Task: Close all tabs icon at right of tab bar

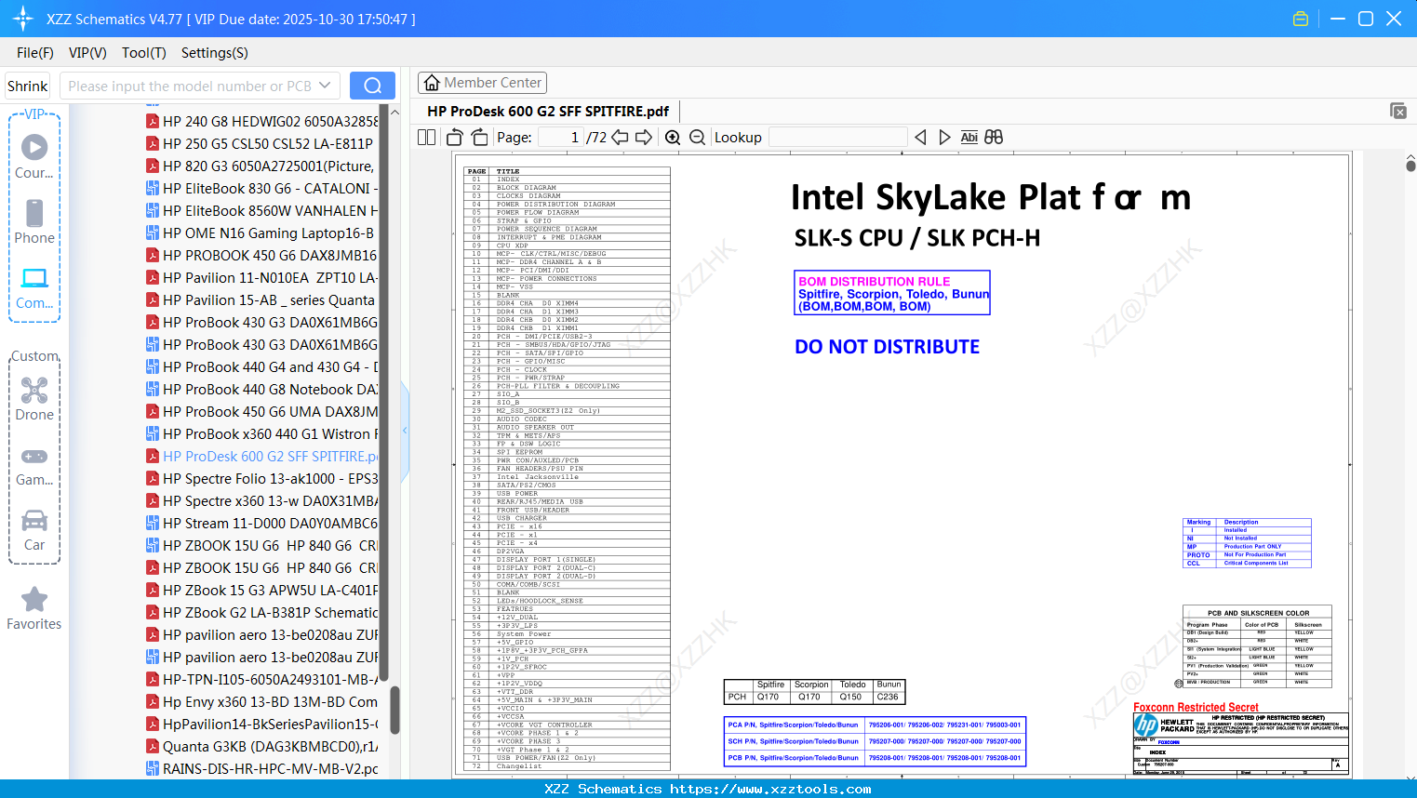Action: point(1398,111)
